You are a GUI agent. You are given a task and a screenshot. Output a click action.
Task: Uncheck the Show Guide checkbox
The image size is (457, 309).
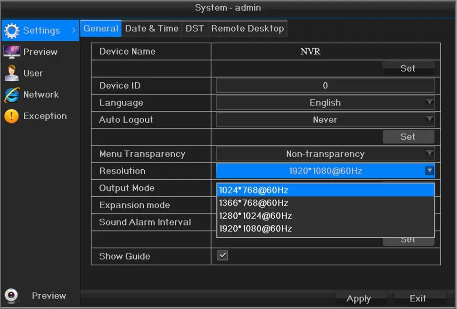(223, 255)
